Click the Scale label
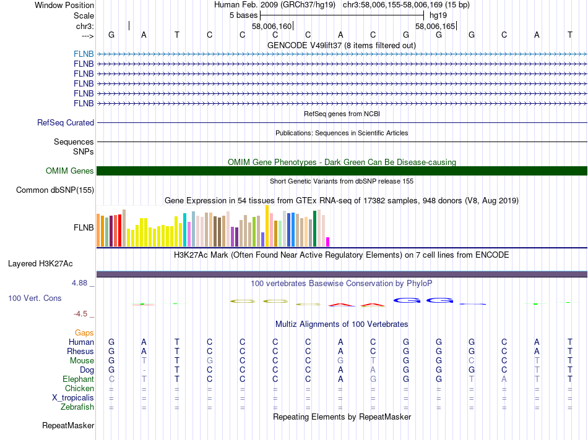Screen dimensions: 588x440 pyautogui.click(x=84, y=15)
